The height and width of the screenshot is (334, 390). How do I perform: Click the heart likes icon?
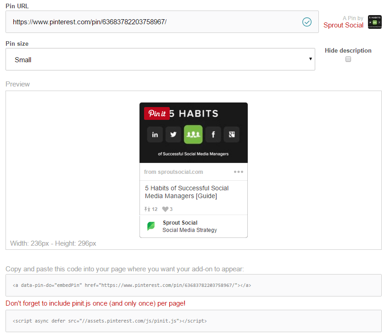[x=165, y=209]
